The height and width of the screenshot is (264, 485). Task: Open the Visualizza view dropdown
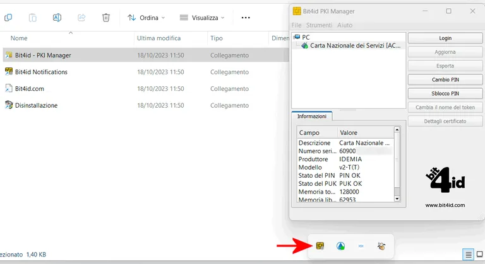202,18
